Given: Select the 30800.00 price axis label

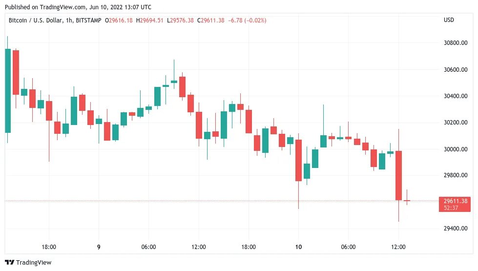Looking at the screenshot, I should (456, 42).
